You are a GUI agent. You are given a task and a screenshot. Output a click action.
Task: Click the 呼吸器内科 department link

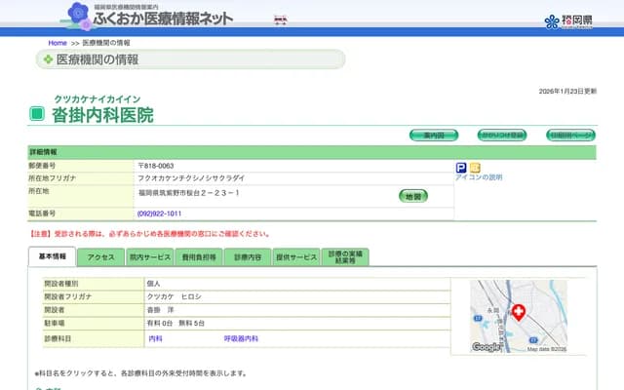click(241, 338)
